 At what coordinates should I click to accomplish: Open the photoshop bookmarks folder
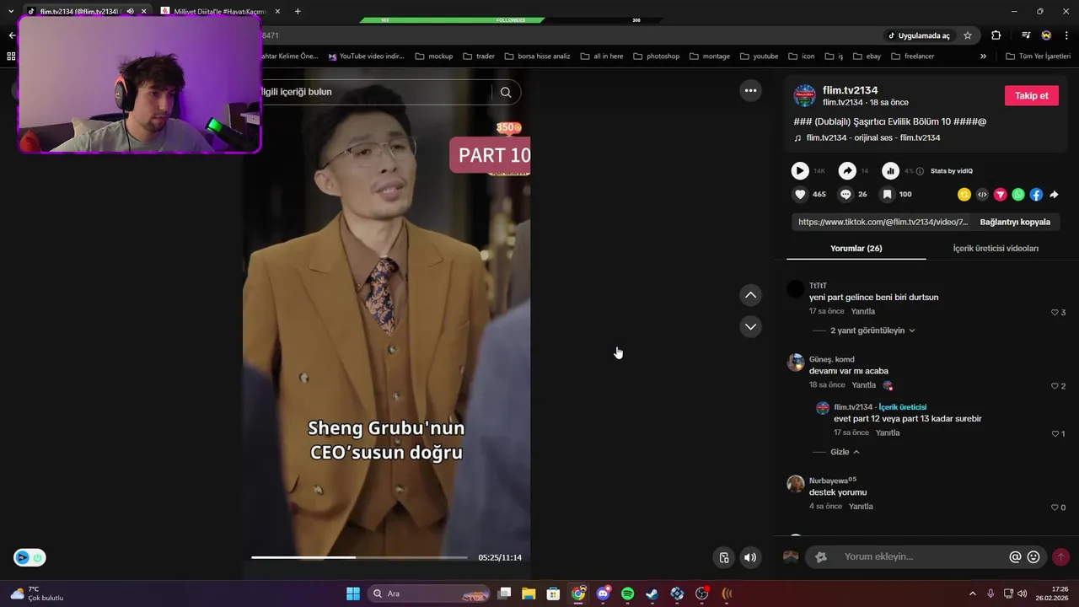[x=656, y=56]
